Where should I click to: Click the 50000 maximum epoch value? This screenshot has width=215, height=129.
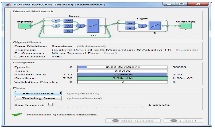pos(179,67)
